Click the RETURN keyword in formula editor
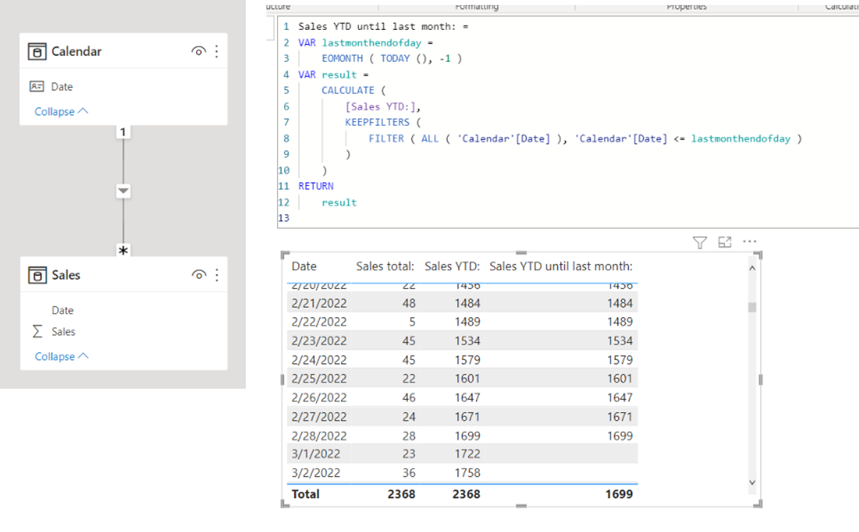This screenshot has width=859, height=532. (x=316, y=186)
